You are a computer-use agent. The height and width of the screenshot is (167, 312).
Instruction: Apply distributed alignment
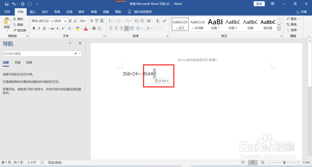132,28
